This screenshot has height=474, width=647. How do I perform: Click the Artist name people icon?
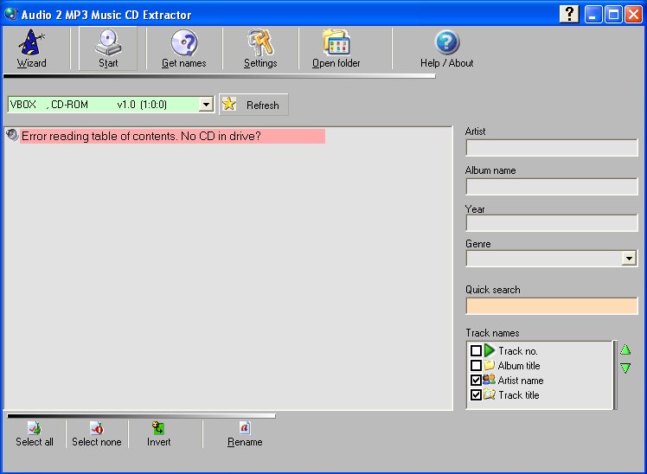pyautogui.click(x=489, y=380)
